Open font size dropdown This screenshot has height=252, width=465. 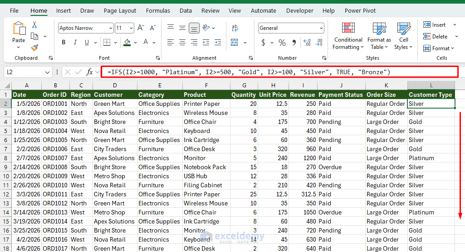(x=131, y=28)
